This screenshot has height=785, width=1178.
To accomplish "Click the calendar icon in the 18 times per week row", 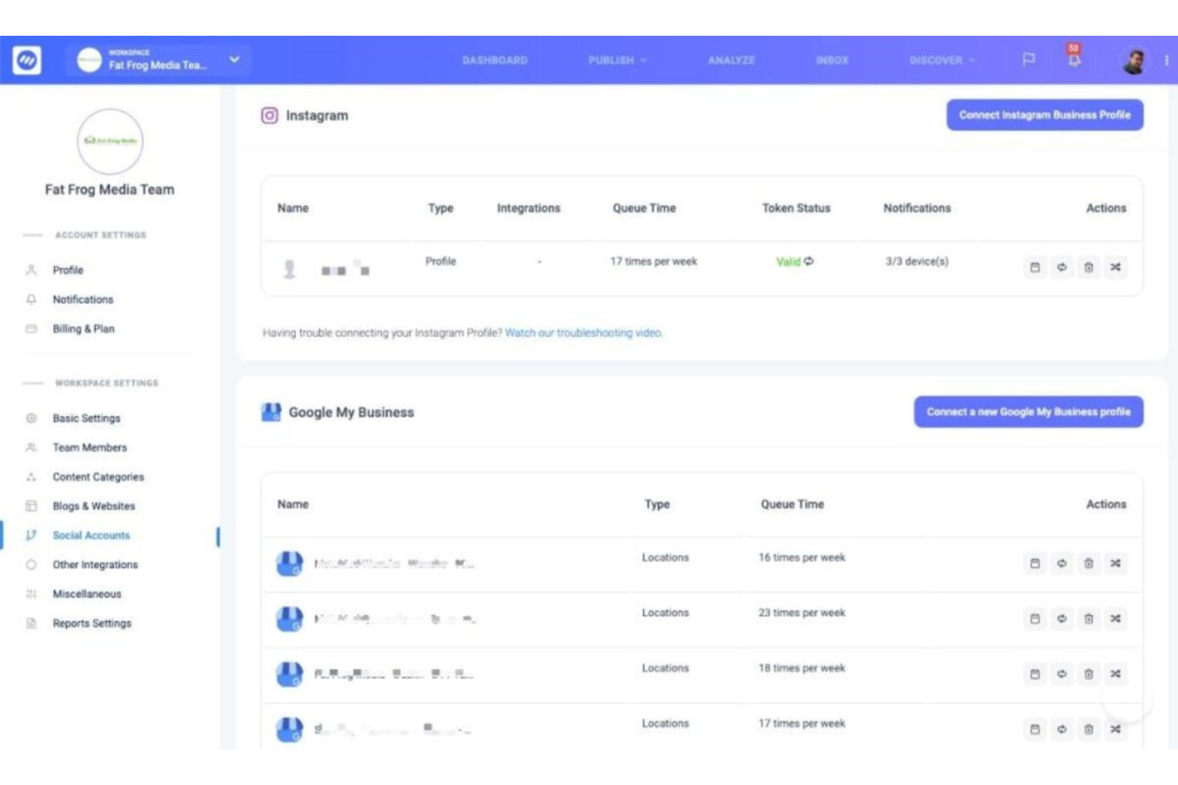I will [1035, 674].
